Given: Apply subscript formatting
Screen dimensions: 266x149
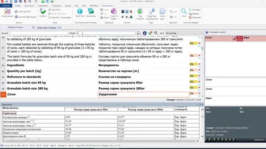Looking at the screenshot, I should pyautogui.click(x=127, y=17).
